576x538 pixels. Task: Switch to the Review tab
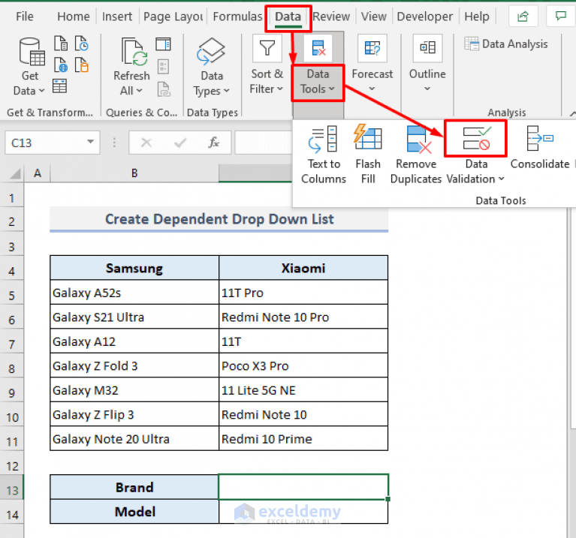(331, 17)
